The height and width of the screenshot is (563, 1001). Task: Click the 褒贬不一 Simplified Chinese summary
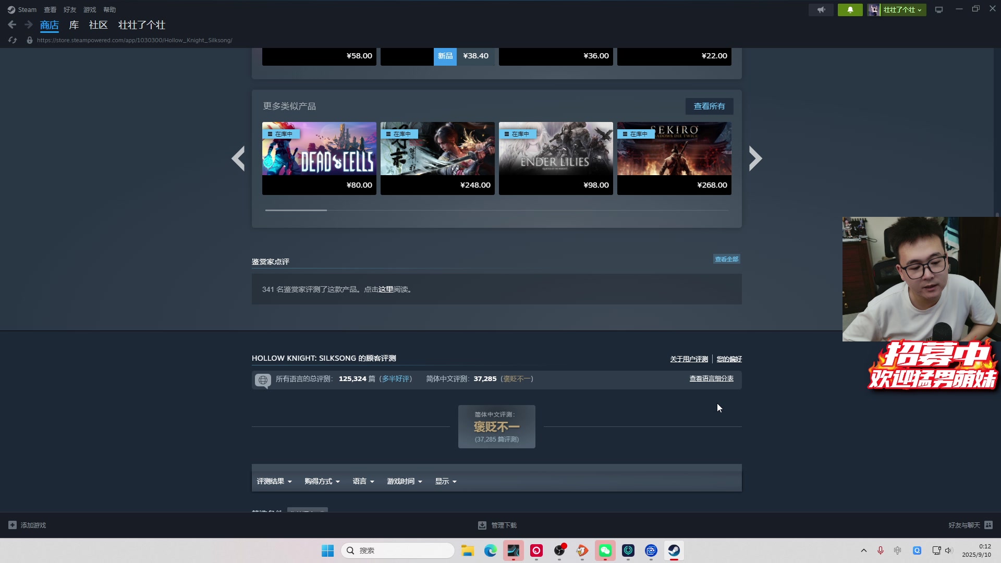click(517, 379)
